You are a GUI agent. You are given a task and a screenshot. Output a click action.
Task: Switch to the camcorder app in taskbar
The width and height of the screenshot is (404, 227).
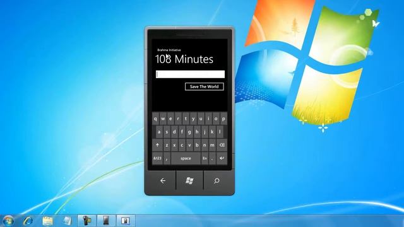point(87,221)
